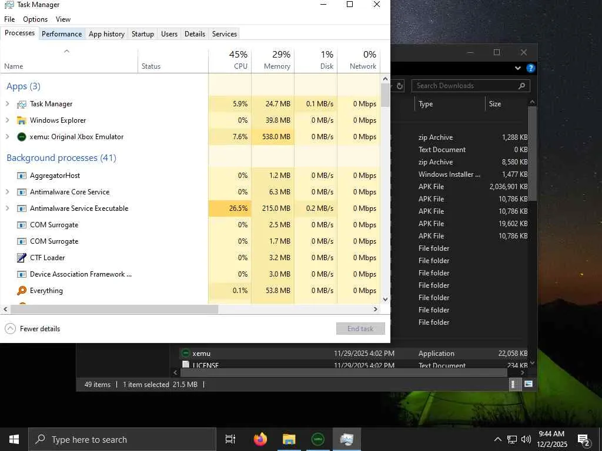Open the Options menu
Viewport: 602px width, 451px height.
point(35,19)
